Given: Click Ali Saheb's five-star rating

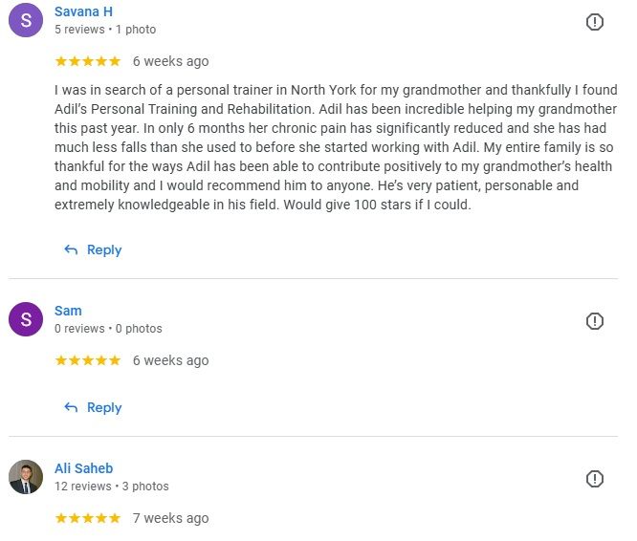Looking at the screenshot, I should pos(88,518).
